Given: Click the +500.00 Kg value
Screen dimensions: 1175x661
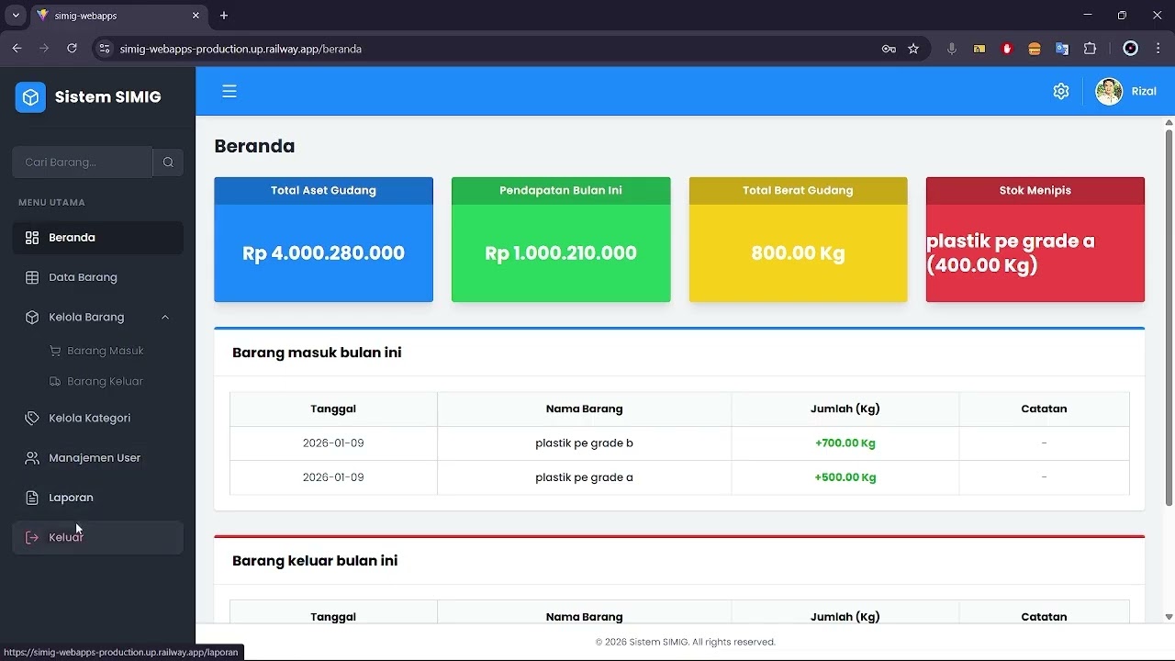Looking at the screenshot, I should 845,477.
